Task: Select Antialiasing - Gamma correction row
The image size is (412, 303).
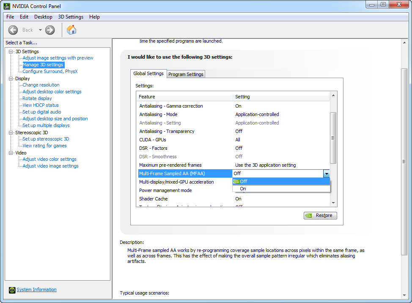Action: [x=233, y=106]
